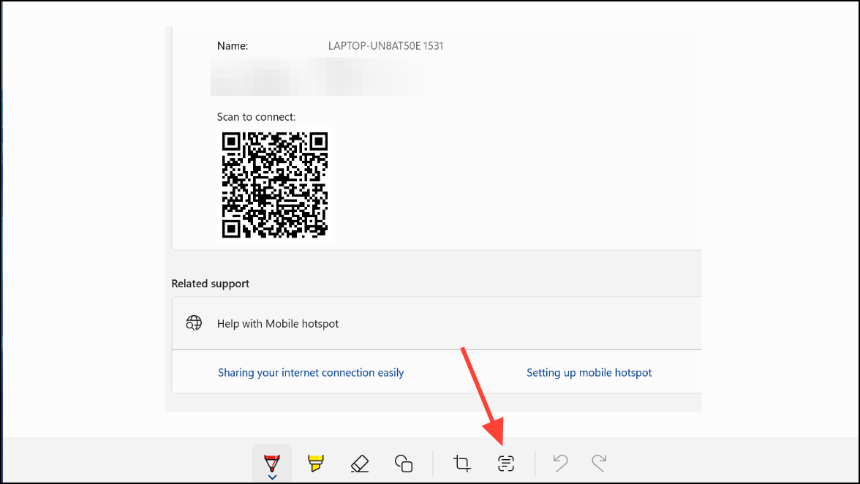
Task: Activate the image crop tool
Action: [462, 464]
